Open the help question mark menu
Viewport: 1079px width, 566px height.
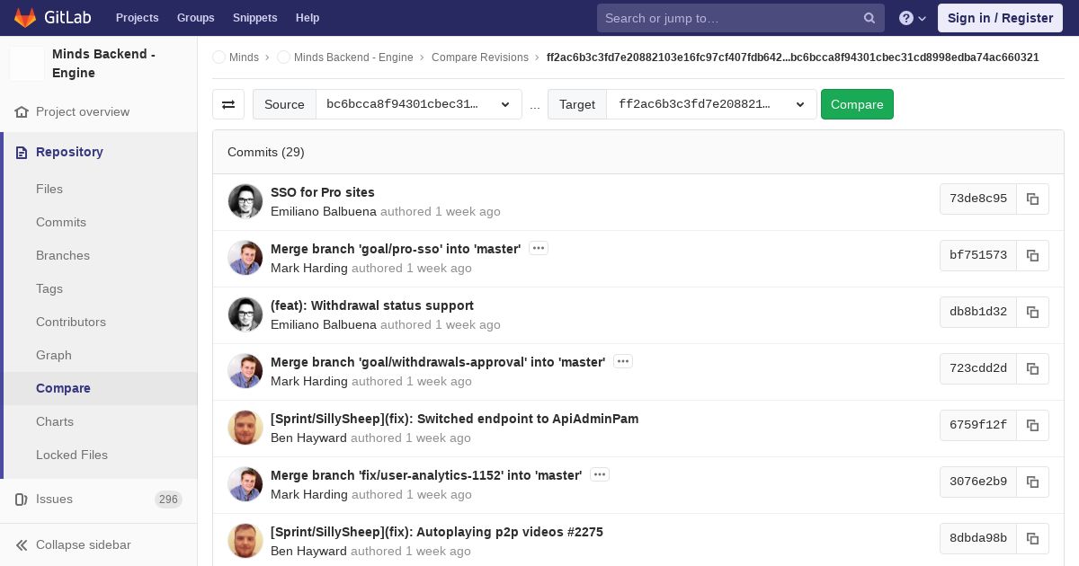(x=913, y=18)
